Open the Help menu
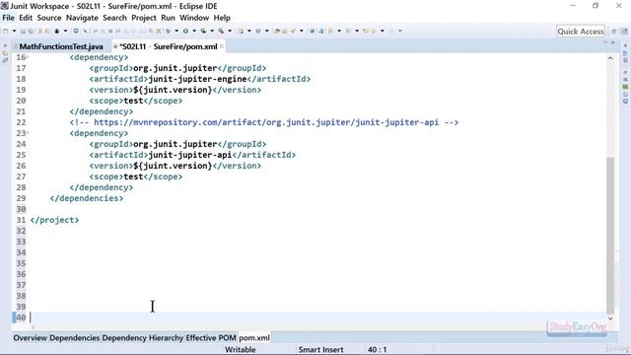631x355 pixels. (x=222, y=18)
